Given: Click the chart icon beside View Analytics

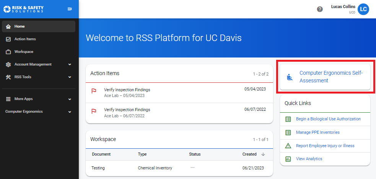Looking at the screenshot, I should (288, 159).
